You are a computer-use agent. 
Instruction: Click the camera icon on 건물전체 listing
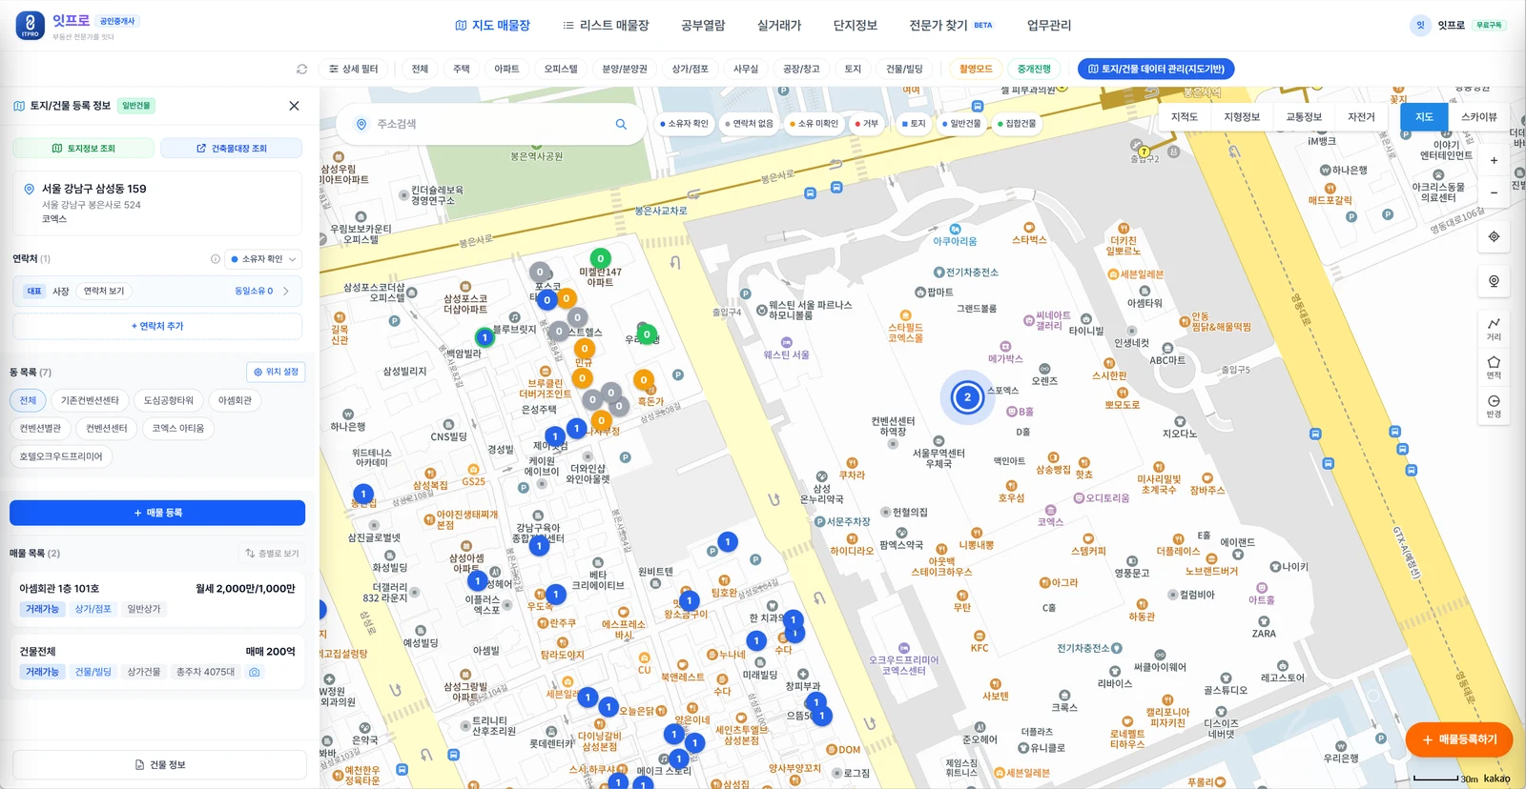(255, 672)
